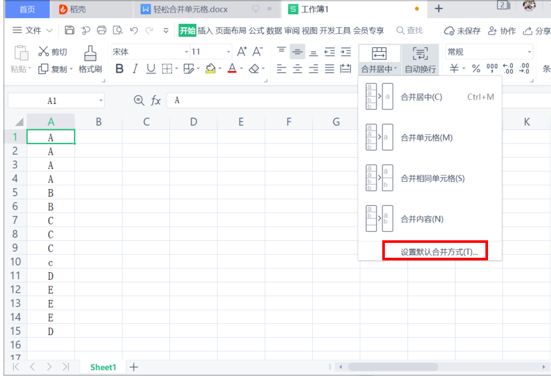Toggle vertical middle alignment

tap(298, 52)
